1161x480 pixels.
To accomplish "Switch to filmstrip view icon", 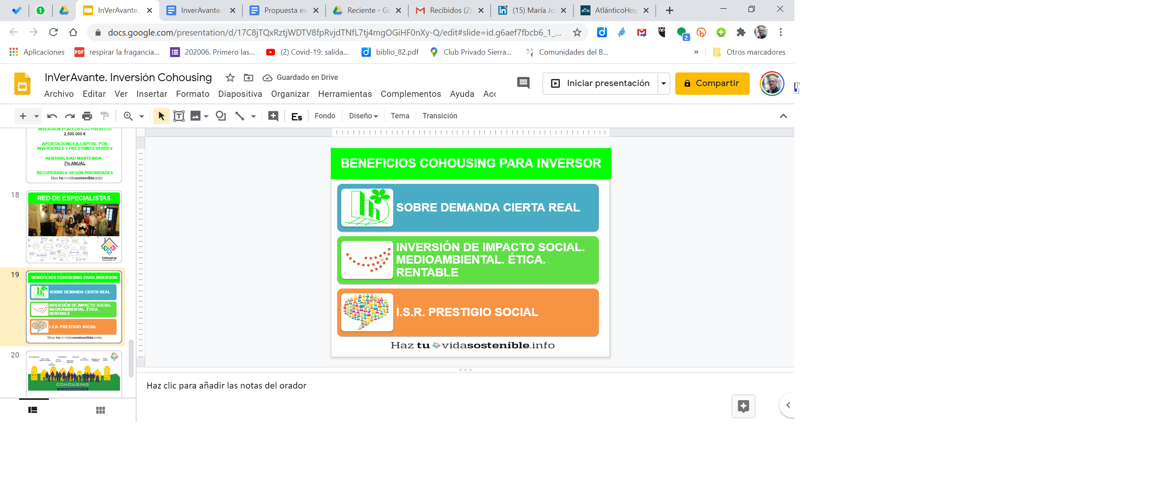I will [x=32, y=410].
